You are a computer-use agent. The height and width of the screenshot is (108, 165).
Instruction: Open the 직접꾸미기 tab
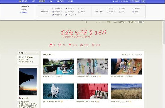(60, 1)
